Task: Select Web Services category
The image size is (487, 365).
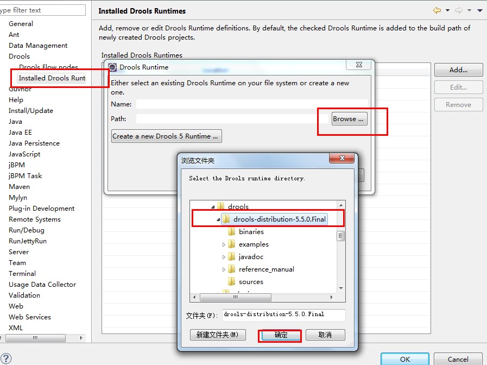Action: [30, 317]
